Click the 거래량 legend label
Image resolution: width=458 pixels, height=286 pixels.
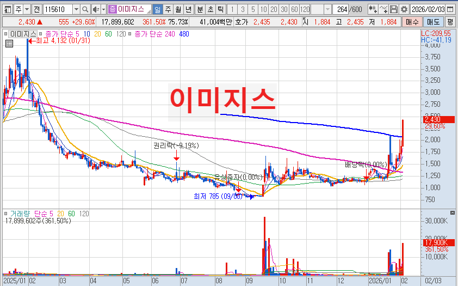[20, 214]
